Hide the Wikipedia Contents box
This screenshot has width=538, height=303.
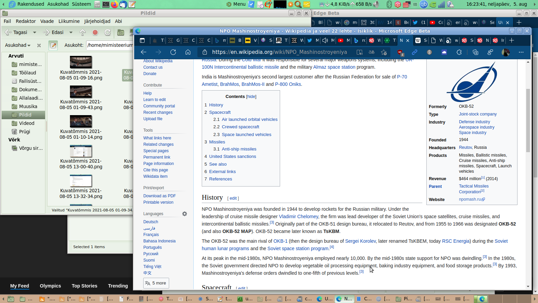251,97
